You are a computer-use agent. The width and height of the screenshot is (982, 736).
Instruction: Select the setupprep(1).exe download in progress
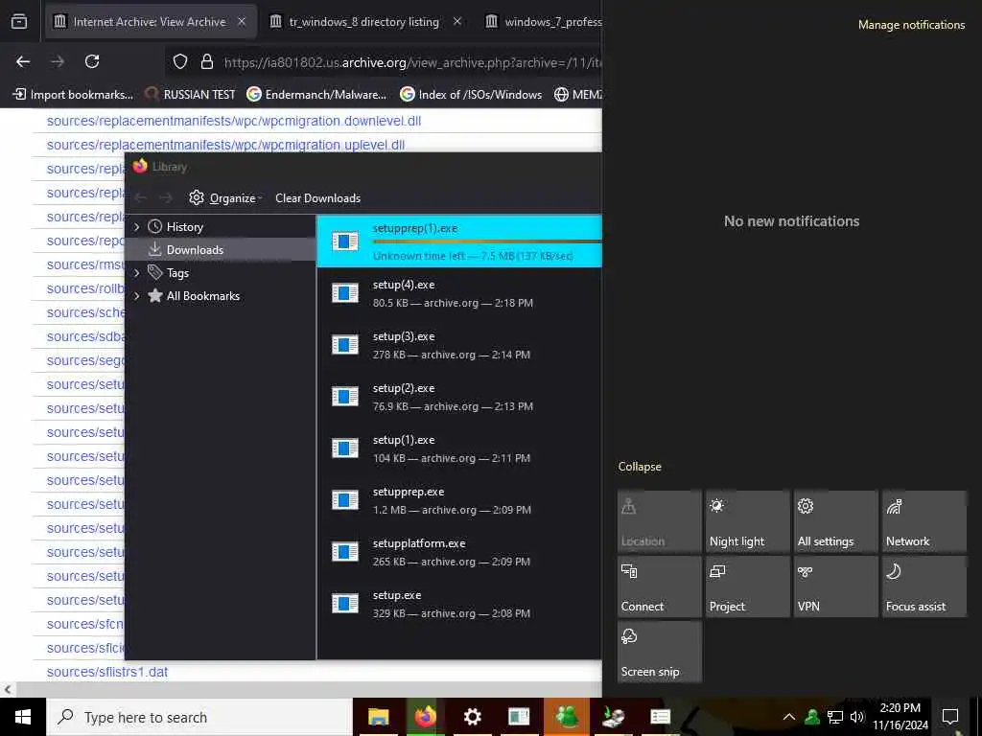[459, 241]
